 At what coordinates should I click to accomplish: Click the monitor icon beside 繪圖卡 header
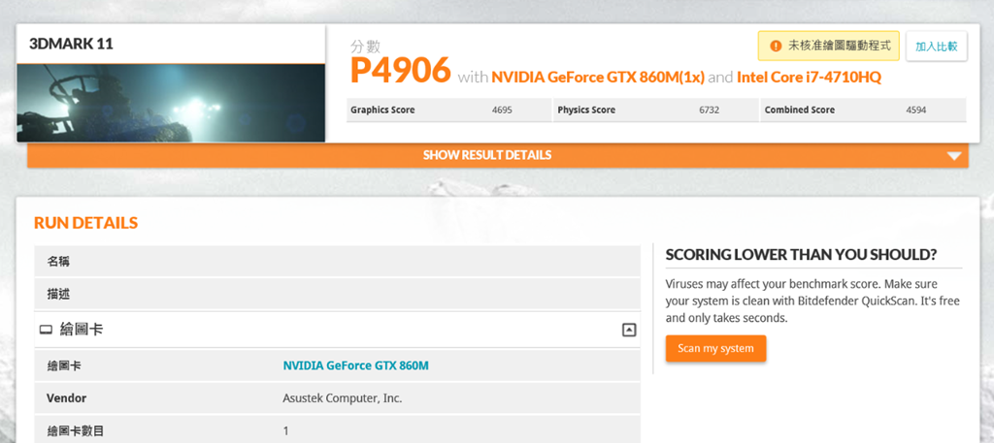(x=46, y=331)
